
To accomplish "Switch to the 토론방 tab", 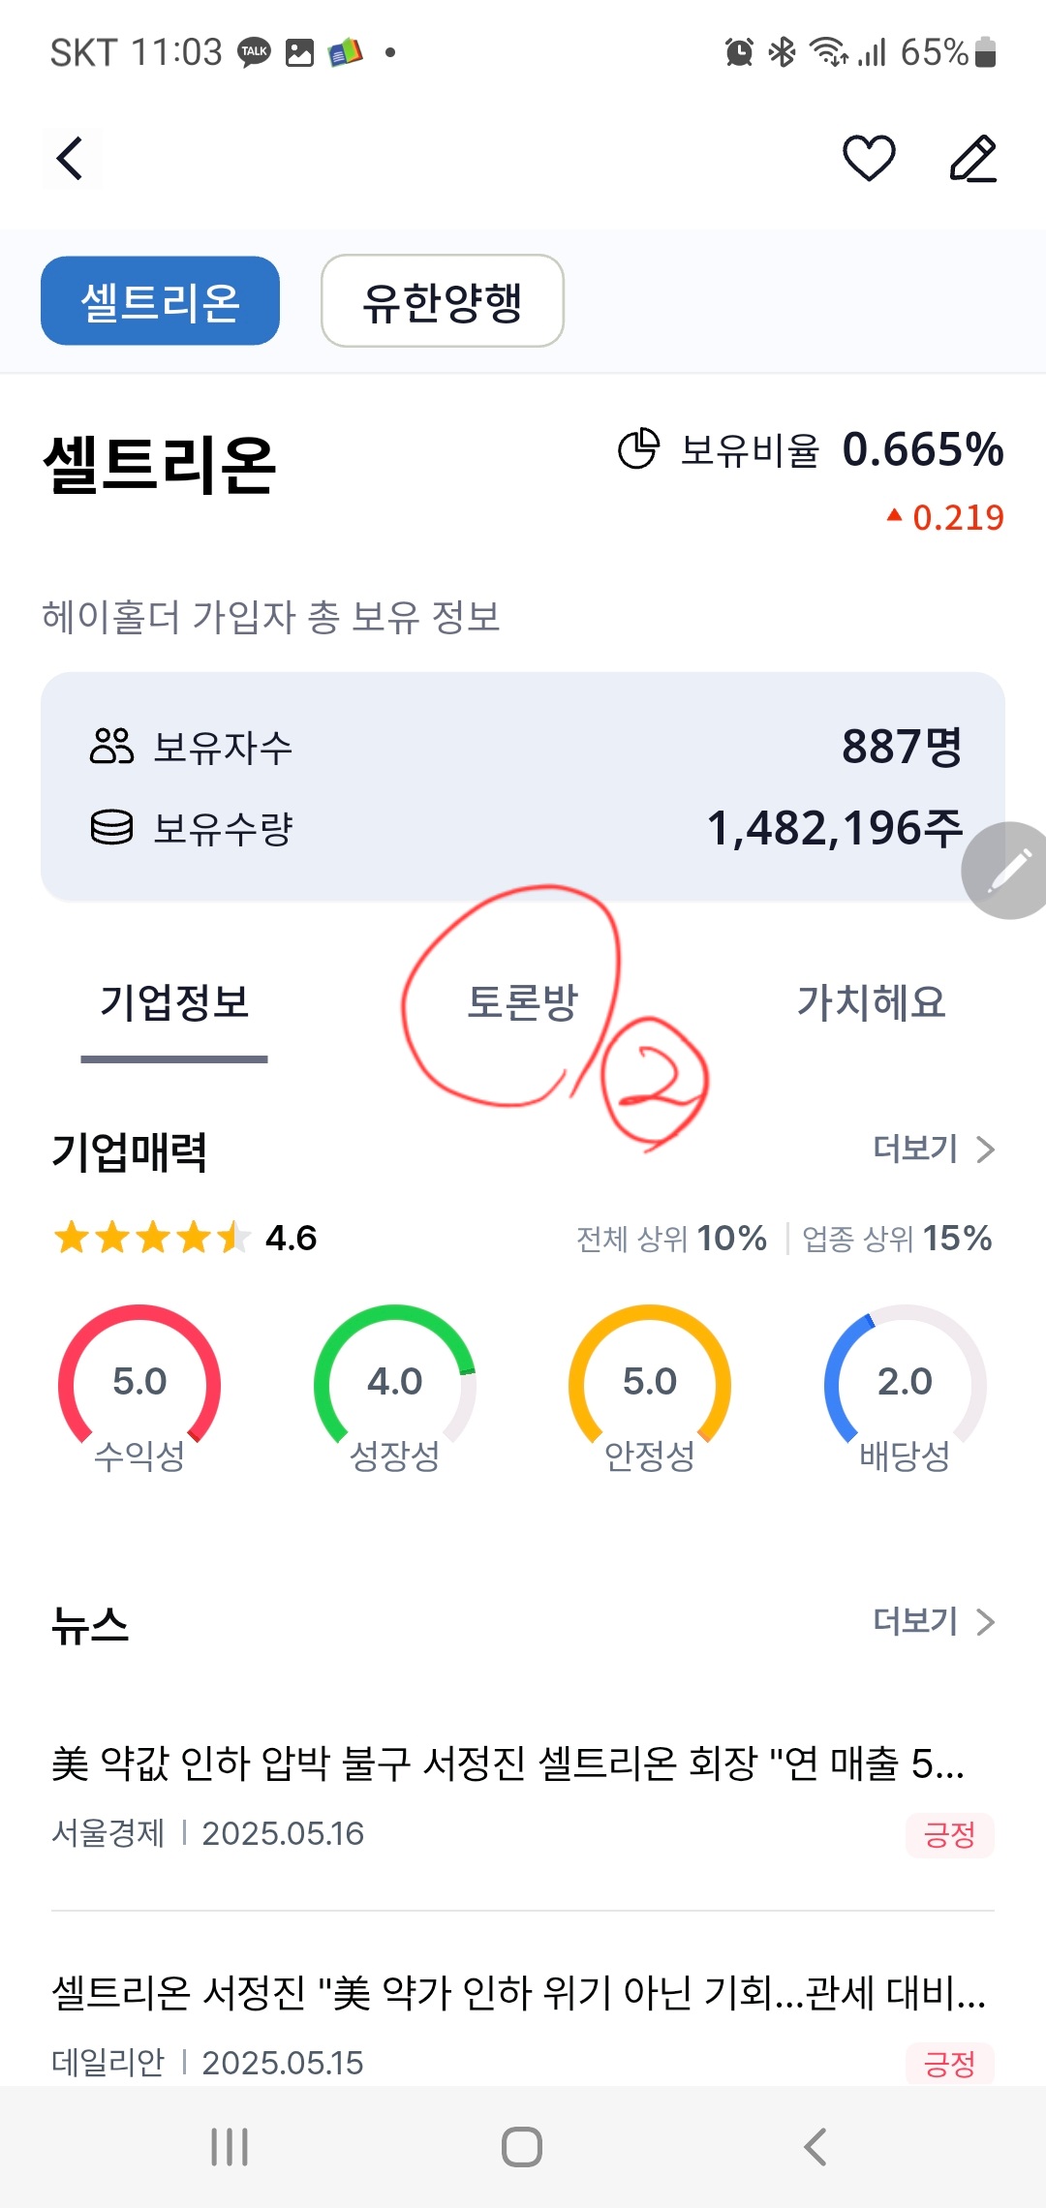I will (x=522, y=1002).
